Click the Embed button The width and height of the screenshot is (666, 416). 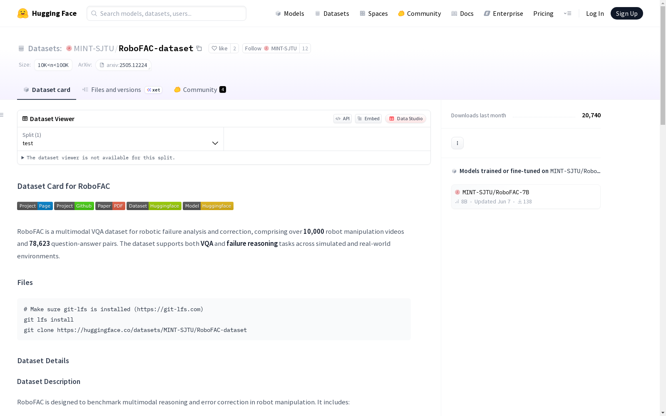tap(368, 119)
